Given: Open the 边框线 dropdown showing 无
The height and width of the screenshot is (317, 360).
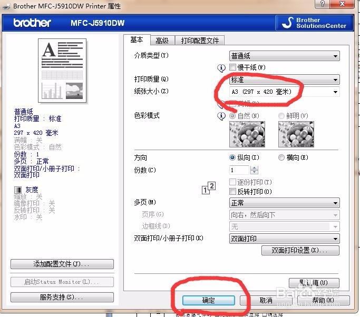Looking at the screenshot, I should coord(285,227).
